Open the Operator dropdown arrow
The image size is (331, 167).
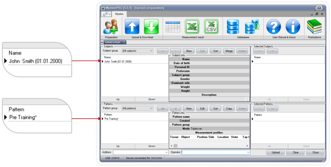point(248,152)
